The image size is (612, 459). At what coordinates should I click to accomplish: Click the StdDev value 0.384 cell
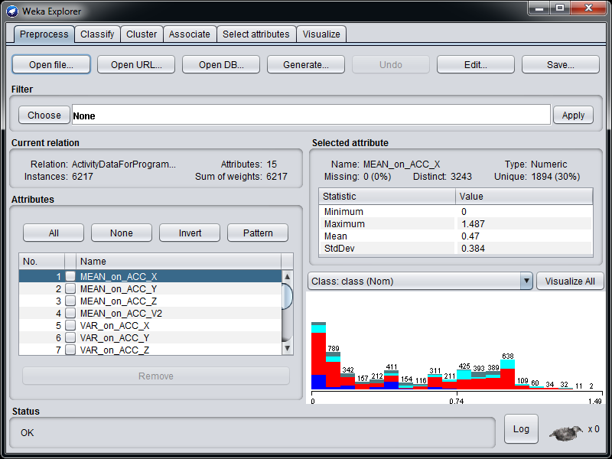(x=524, y=248)
